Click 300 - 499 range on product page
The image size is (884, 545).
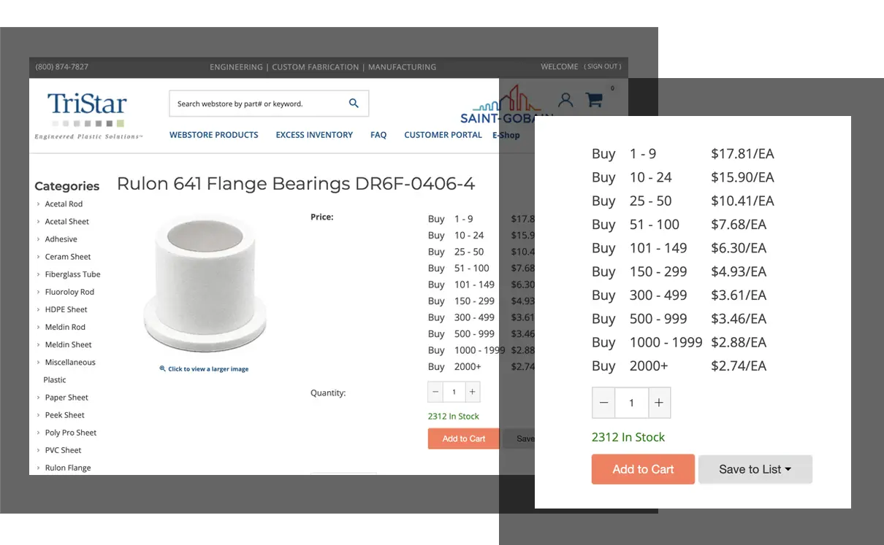click(x=474, y=317)
